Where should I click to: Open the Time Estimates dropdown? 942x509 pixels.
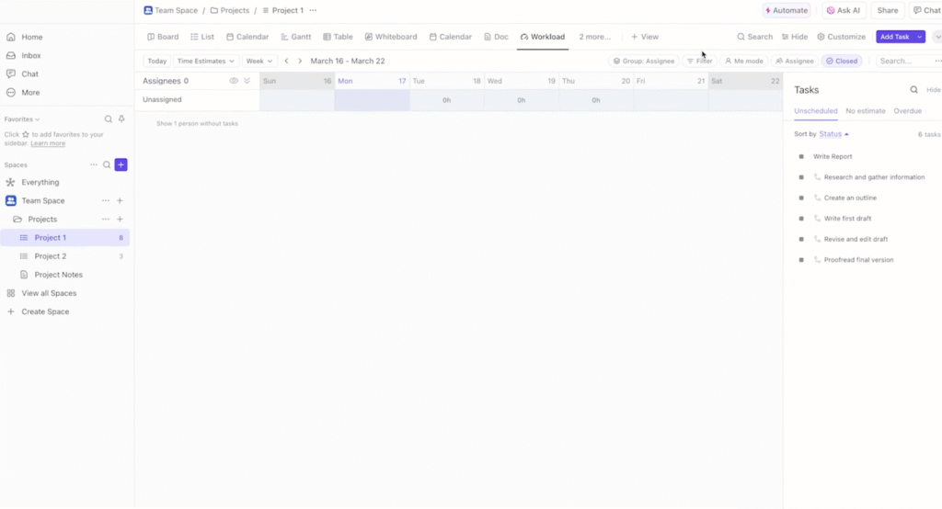tap(206, 62)
